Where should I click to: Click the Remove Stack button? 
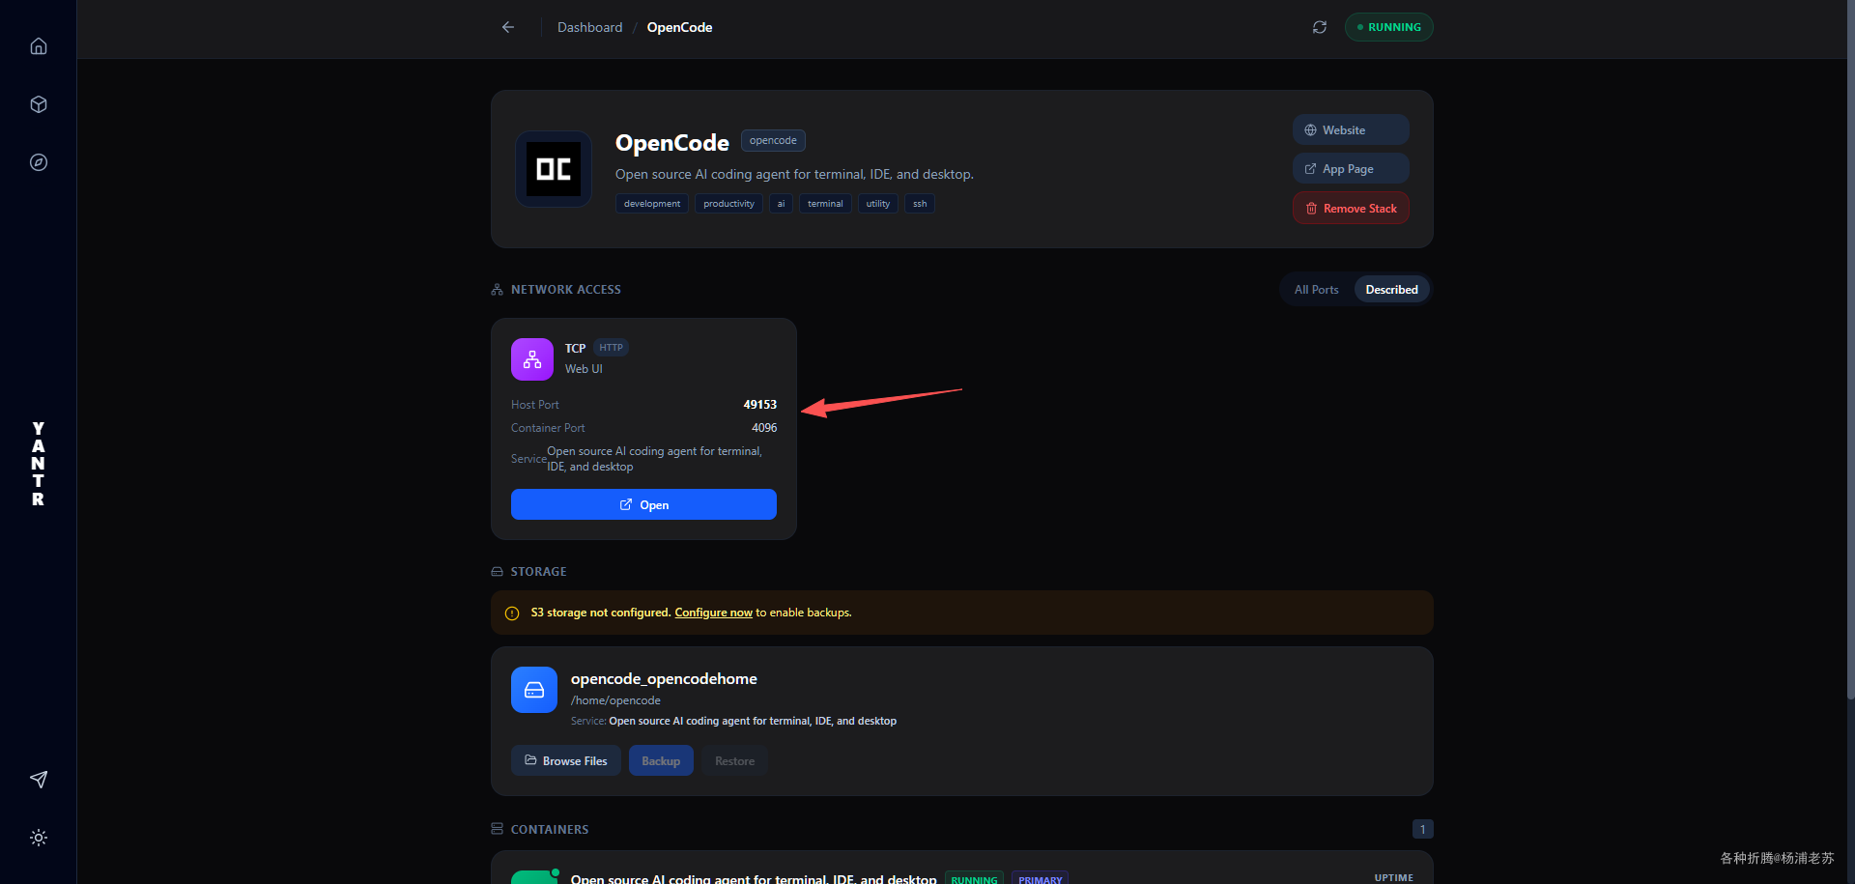click(1351, 208)
